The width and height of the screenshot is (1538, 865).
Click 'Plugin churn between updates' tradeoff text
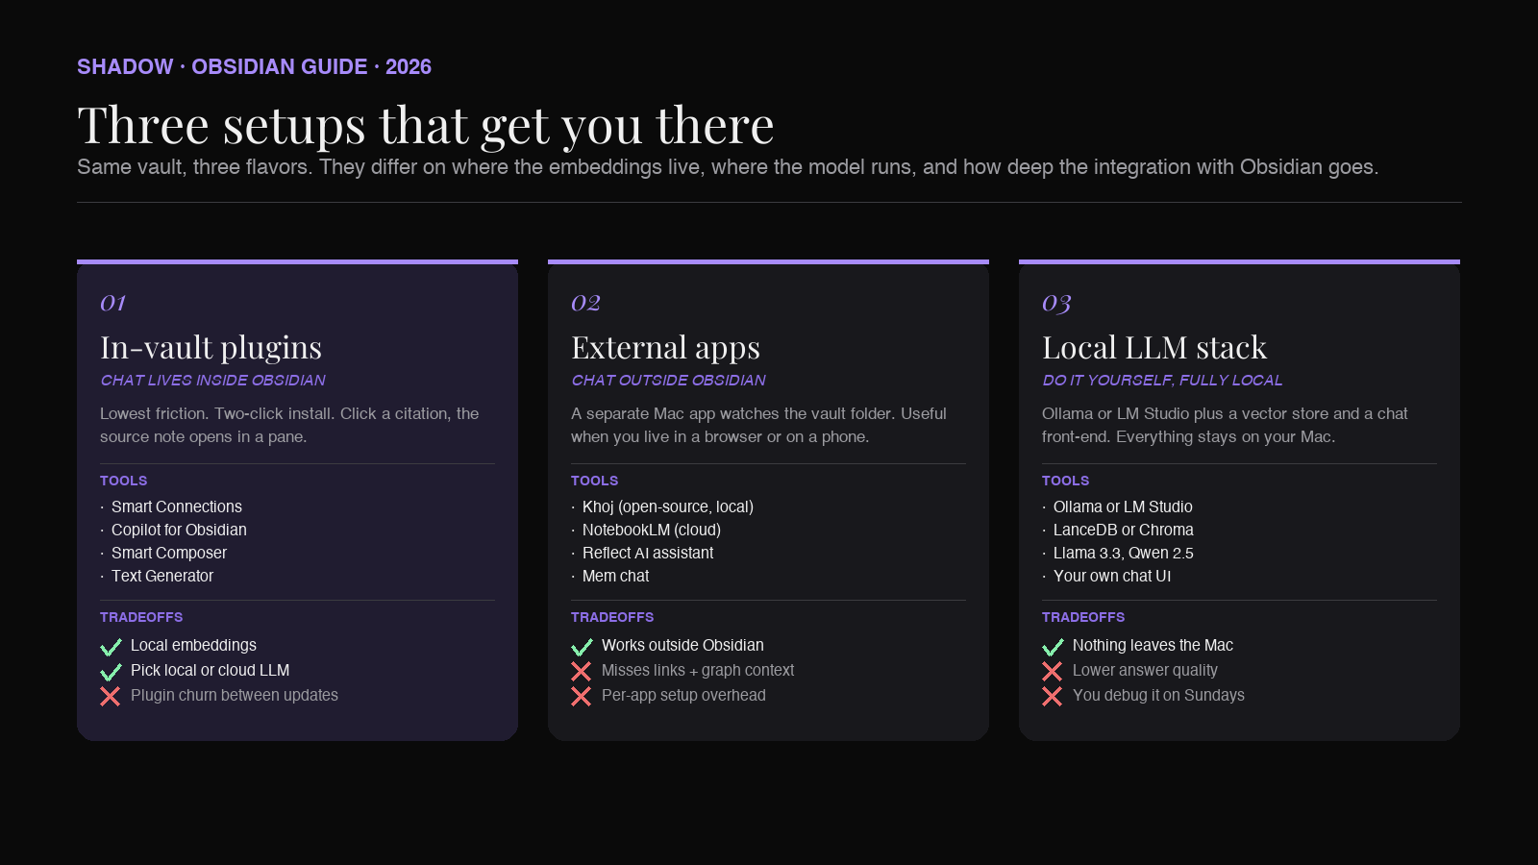[x=235, y=695]
